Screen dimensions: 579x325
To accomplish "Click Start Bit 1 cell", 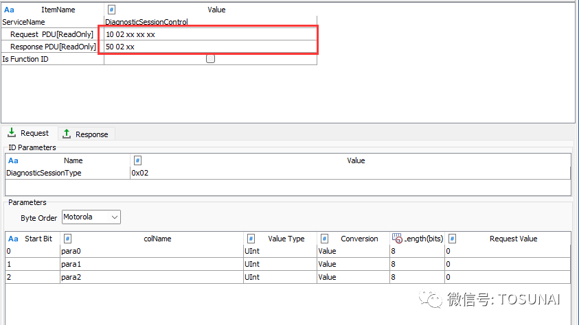I will point(32,264).
